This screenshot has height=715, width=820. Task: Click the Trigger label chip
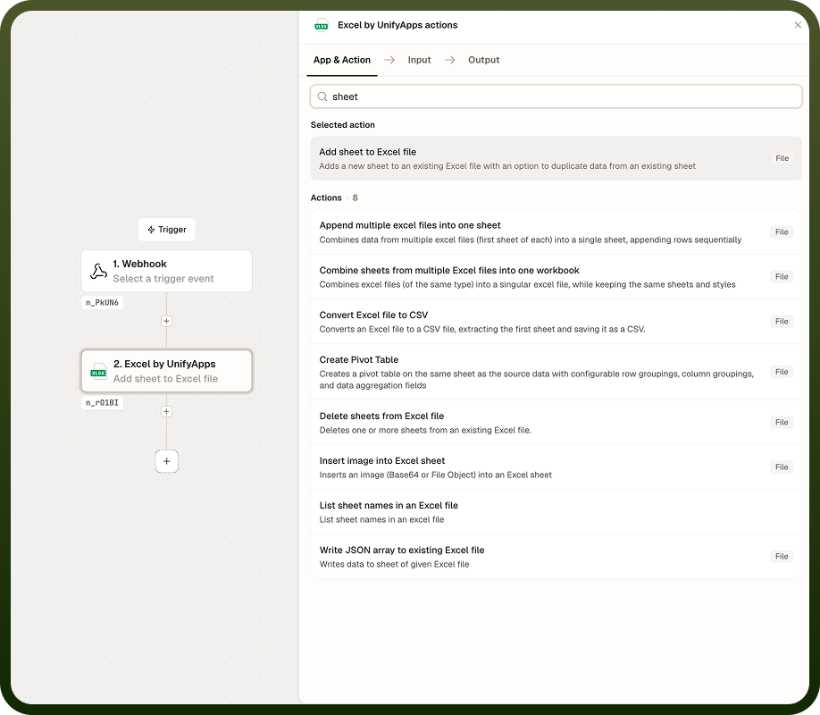pyautogui.click(x=167, y=230)
